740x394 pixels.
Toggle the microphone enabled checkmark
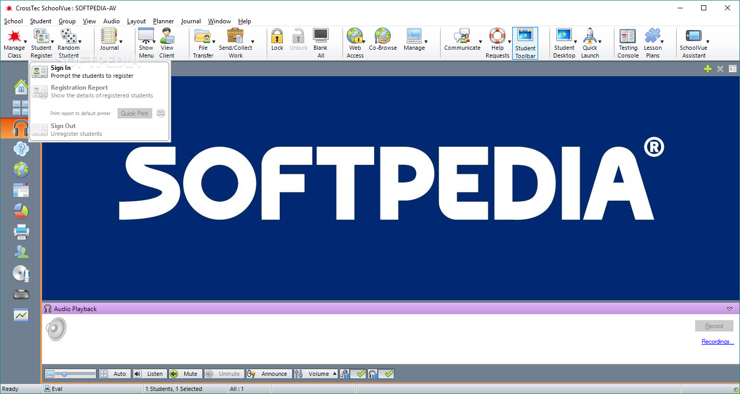pyautogui.click(x=358, y=374)
